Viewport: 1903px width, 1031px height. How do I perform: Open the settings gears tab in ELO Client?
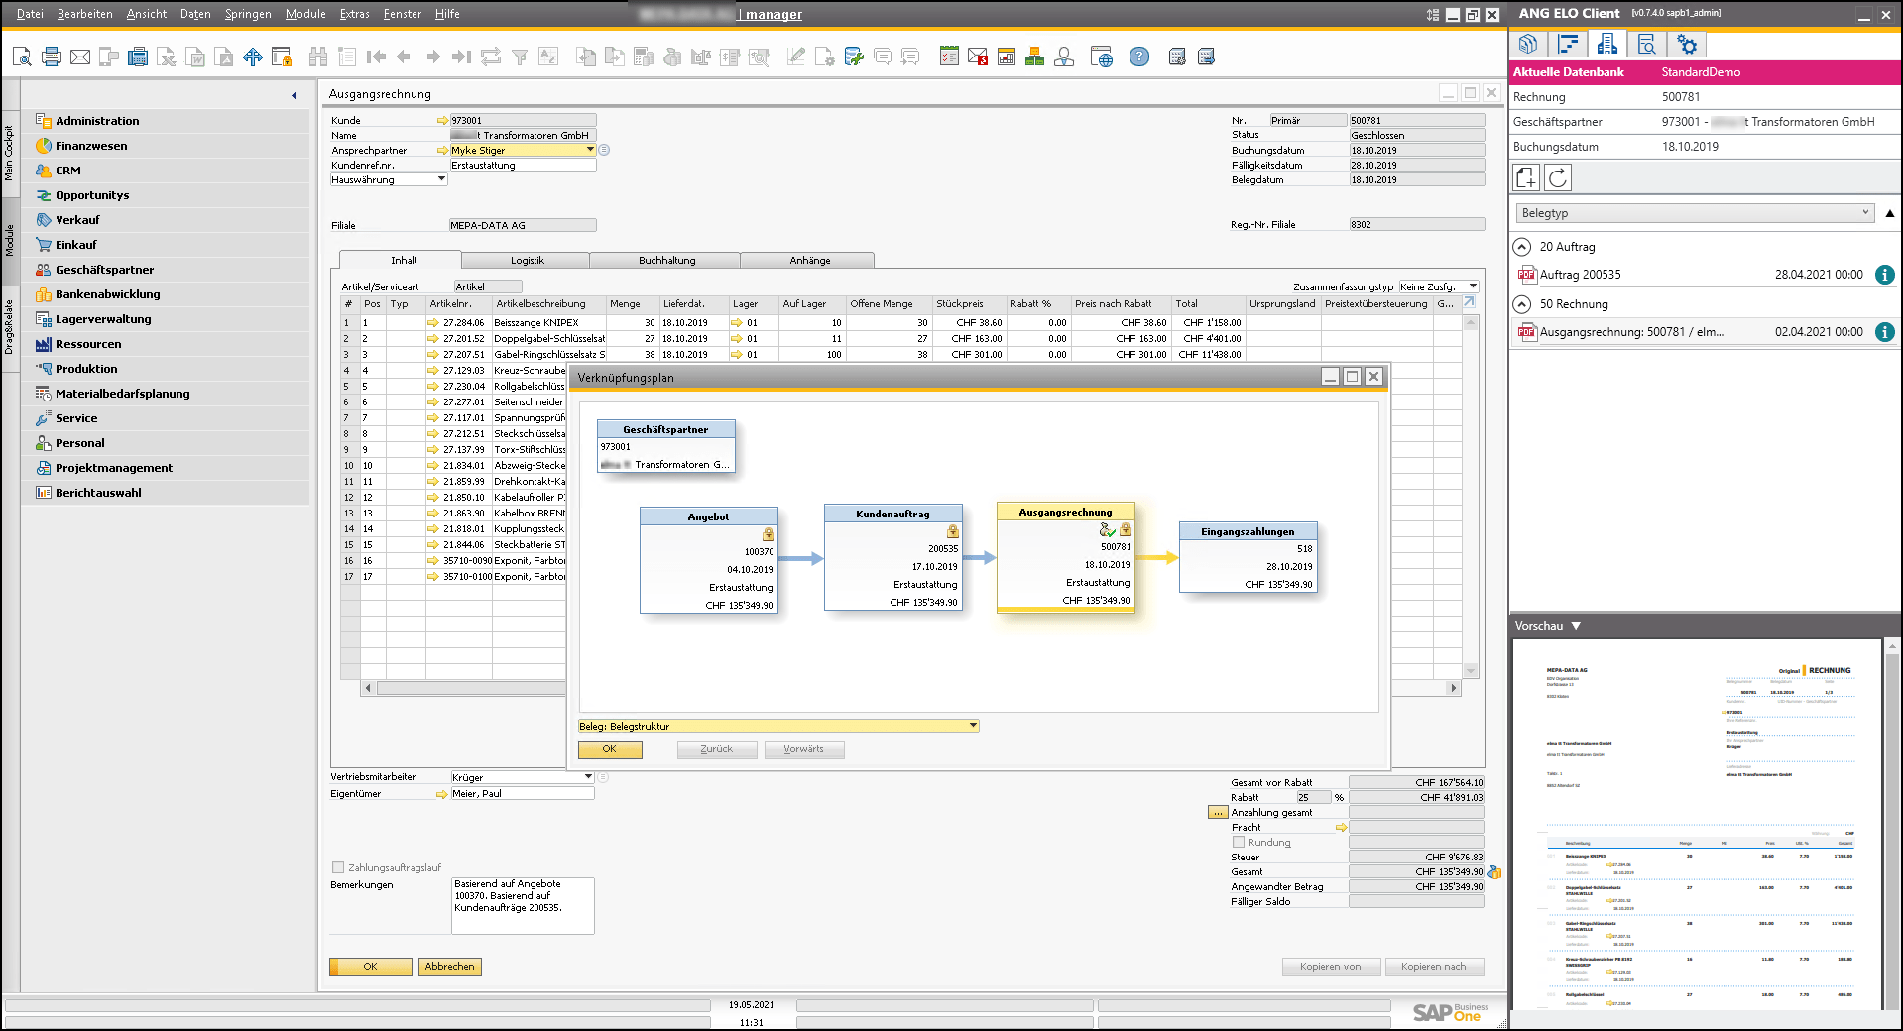1686,45
